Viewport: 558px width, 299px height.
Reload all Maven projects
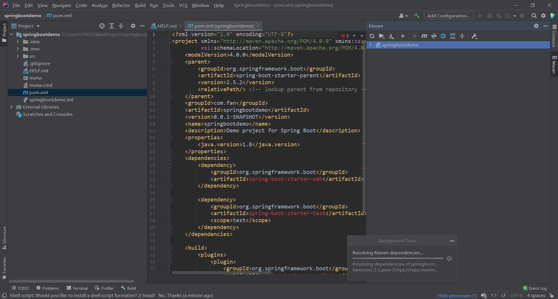372,36
